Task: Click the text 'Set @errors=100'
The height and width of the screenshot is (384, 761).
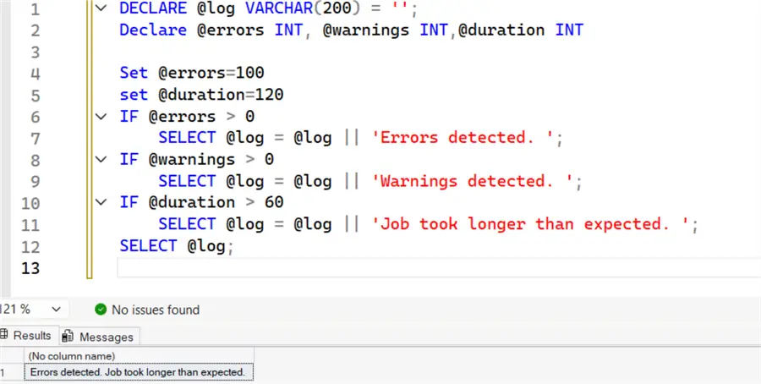Action: coord(192,73)
